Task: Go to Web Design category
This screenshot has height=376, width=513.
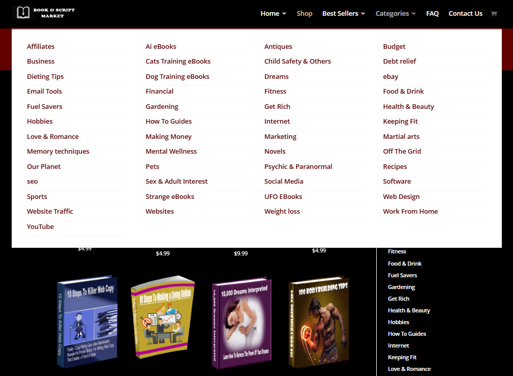Action: click(401, 196)
